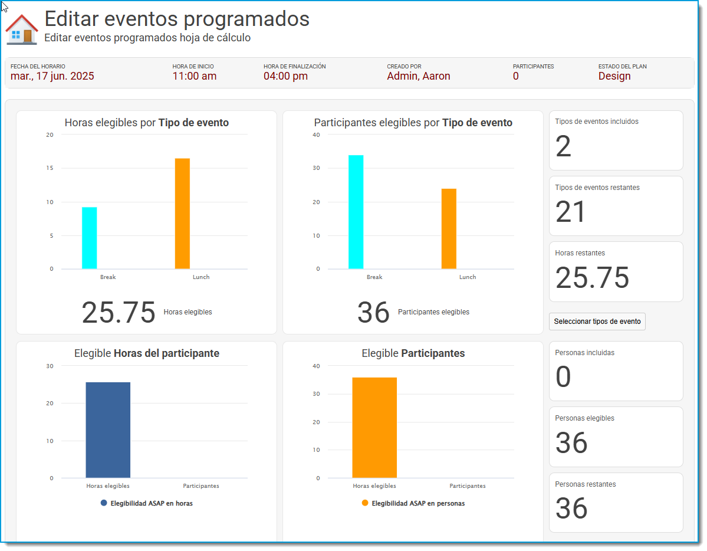Click the date mar., 17 jun. 2025
This screenshot has width=707, height=551.
[52, 76]
